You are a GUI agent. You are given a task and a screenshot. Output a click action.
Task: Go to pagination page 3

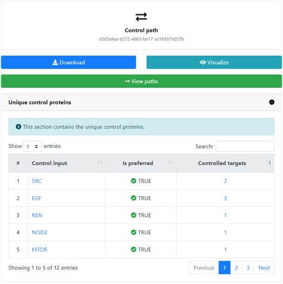[248, 268]
